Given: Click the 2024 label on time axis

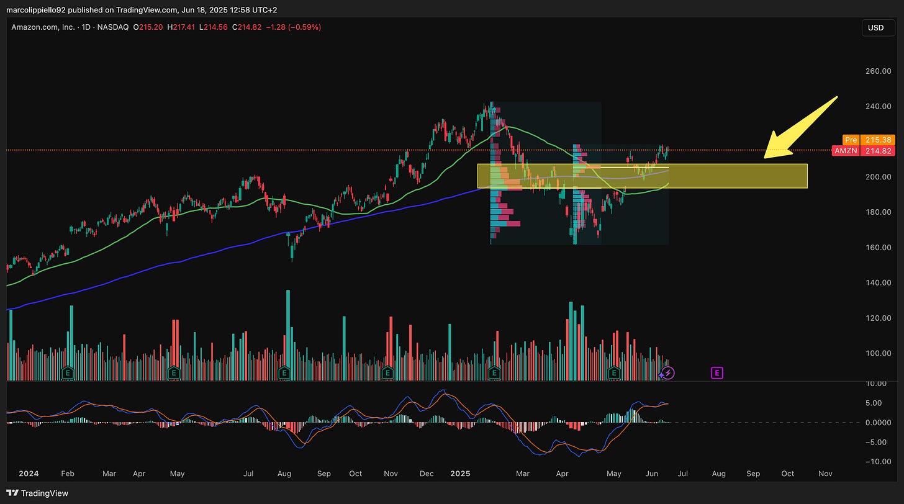Looking at the screenshot, I should [29, 474].
